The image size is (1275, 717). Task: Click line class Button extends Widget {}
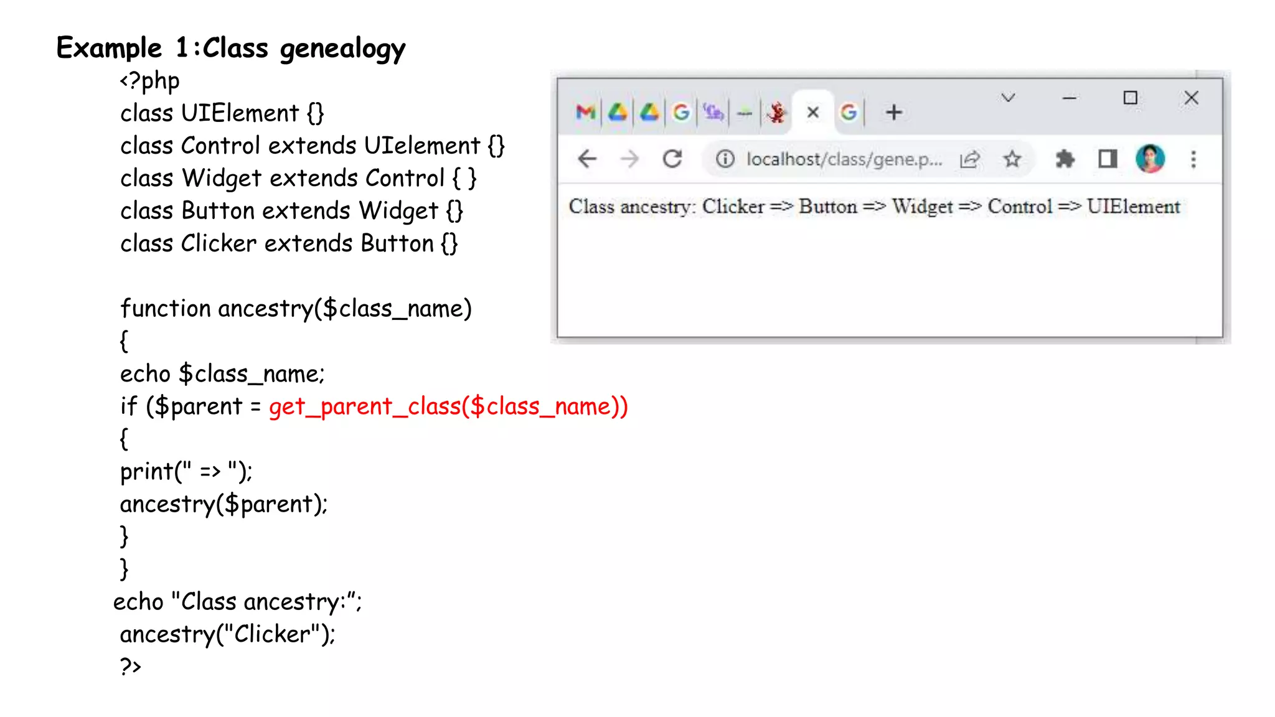point(291,211)
